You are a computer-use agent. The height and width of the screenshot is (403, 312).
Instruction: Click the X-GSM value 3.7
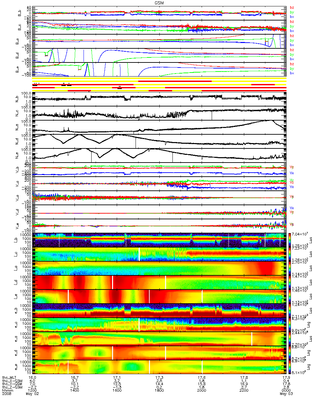coord(74,380)
